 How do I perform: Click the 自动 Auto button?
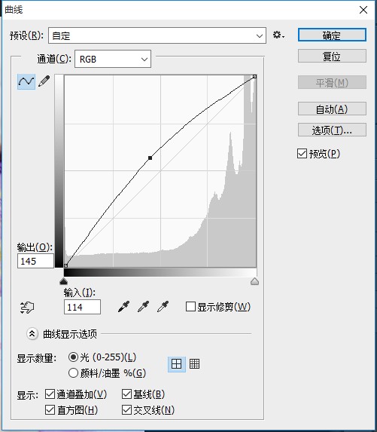[x=332, y=109]
